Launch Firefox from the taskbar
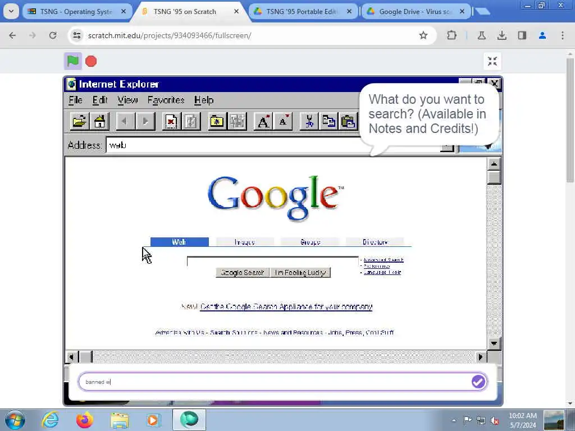 85,420
